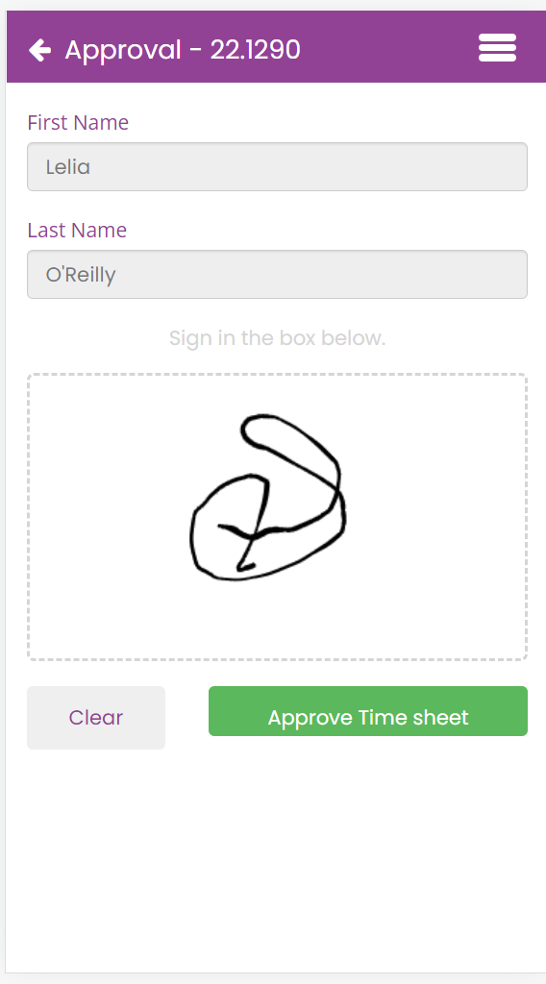Click the 'Approval - 22.1290' page title

183,50
